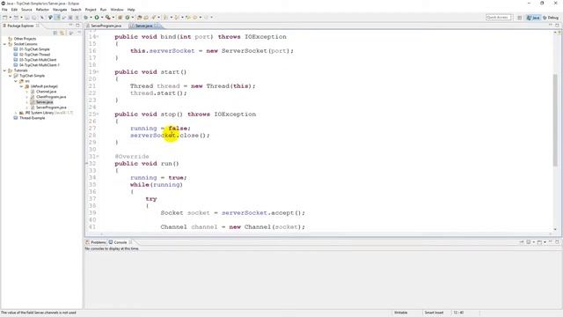
Task: Open the Debug launch dropdown arrow
Action: pyautogui.click(x=91, y=18)
